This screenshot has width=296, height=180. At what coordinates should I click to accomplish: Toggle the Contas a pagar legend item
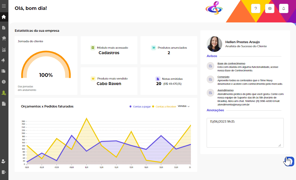click(x=140, y=107)
